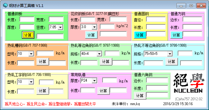This screenshot has width=209, height=110.
Task: Focus 花纹钢板 宽度 input field
Action: [118, 20]
